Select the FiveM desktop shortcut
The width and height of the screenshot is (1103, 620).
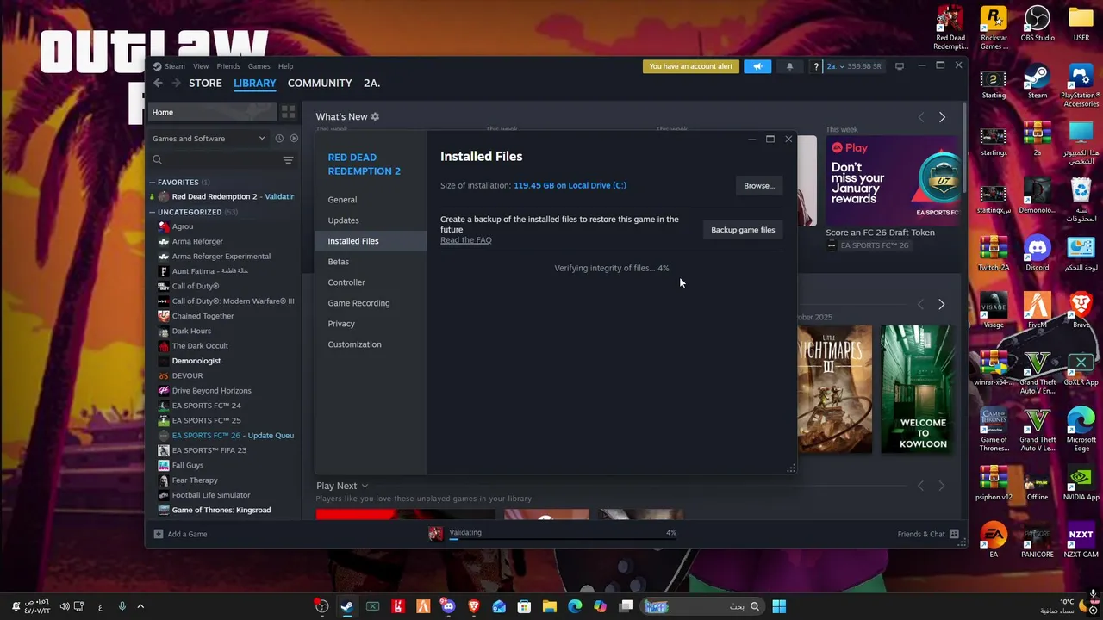click(1038, 310)
